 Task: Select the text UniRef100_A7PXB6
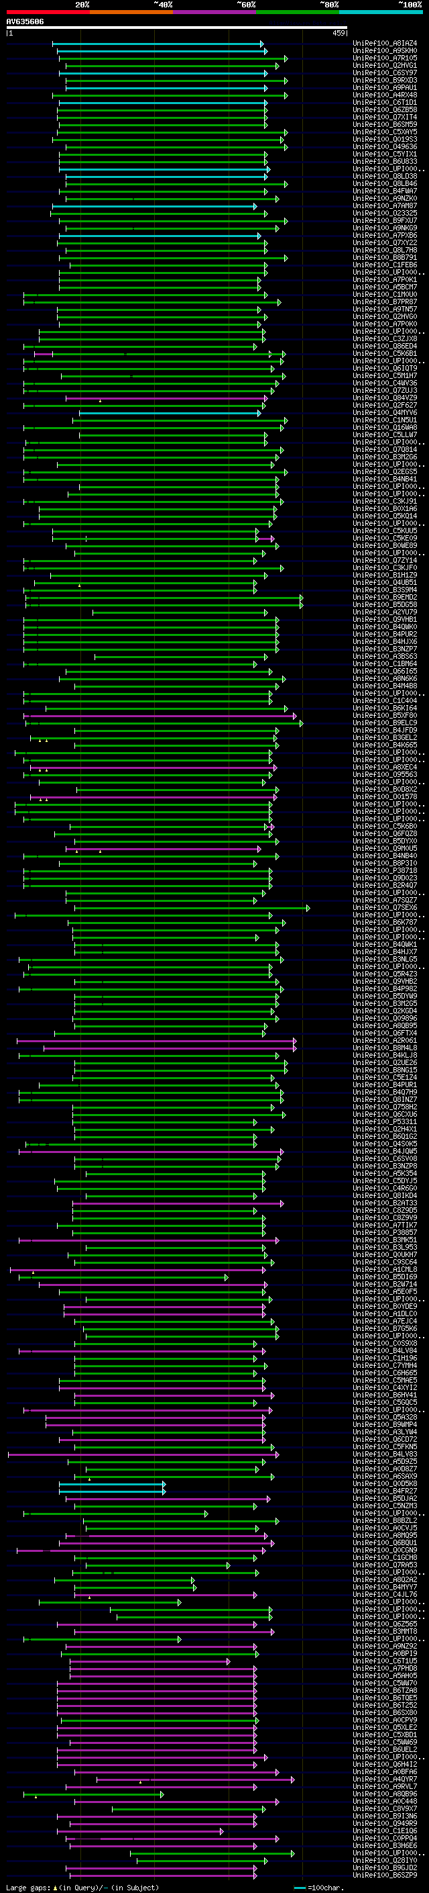[385, 235]
